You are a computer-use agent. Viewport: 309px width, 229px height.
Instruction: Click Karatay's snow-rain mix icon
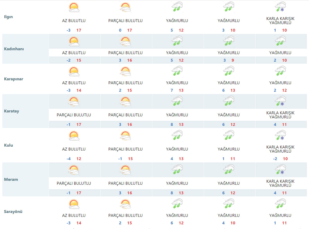(280, 101)
